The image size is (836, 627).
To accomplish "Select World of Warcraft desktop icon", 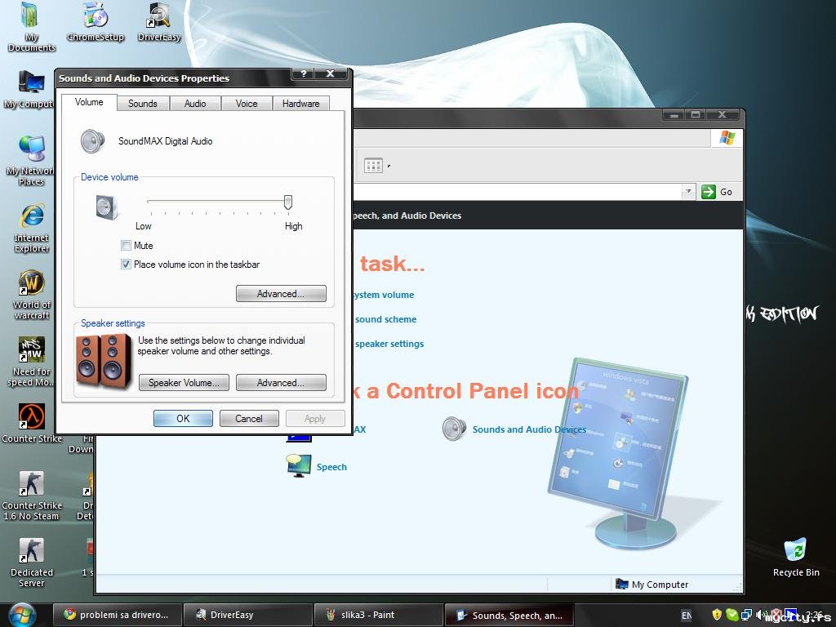I will (x=32, y=294).
